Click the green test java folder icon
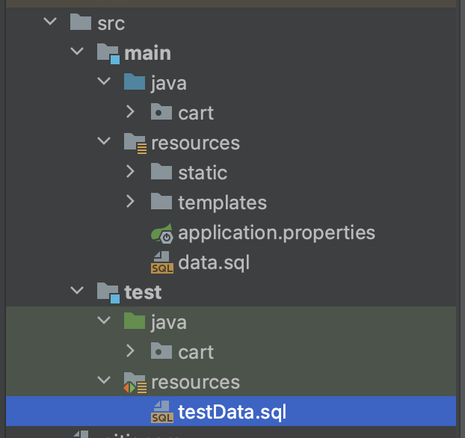The height and width of the screenshot is (438, 465). coord(135,321)
